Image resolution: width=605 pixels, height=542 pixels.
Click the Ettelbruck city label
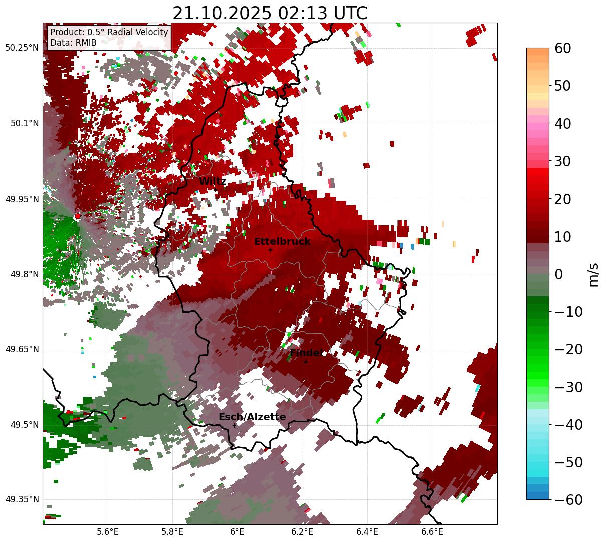(x=282, y=241)
